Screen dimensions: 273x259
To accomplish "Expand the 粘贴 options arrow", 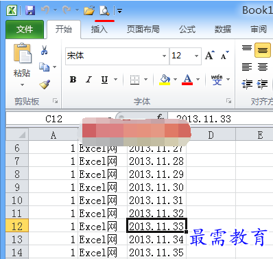I will tap(22, 85).
